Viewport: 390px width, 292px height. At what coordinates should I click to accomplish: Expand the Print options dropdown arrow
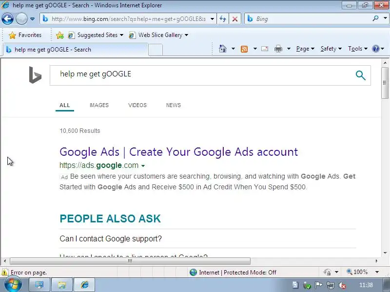[x=289, y=49]
